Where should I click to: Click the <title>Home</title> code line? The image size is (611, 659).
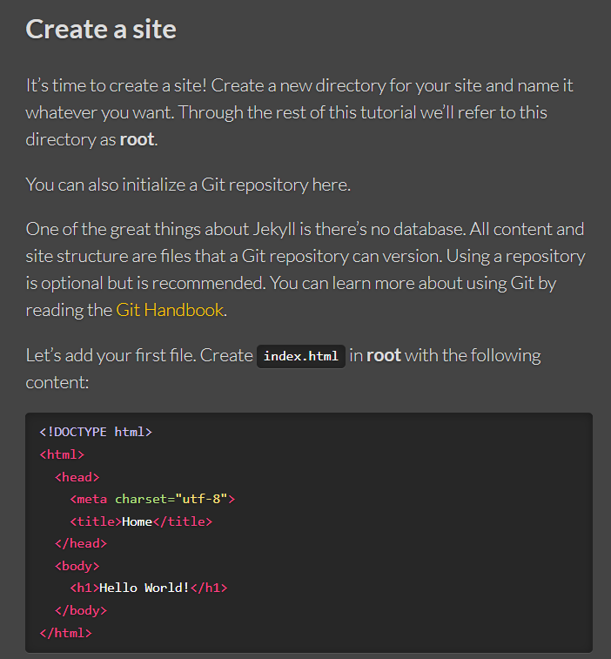141,521
